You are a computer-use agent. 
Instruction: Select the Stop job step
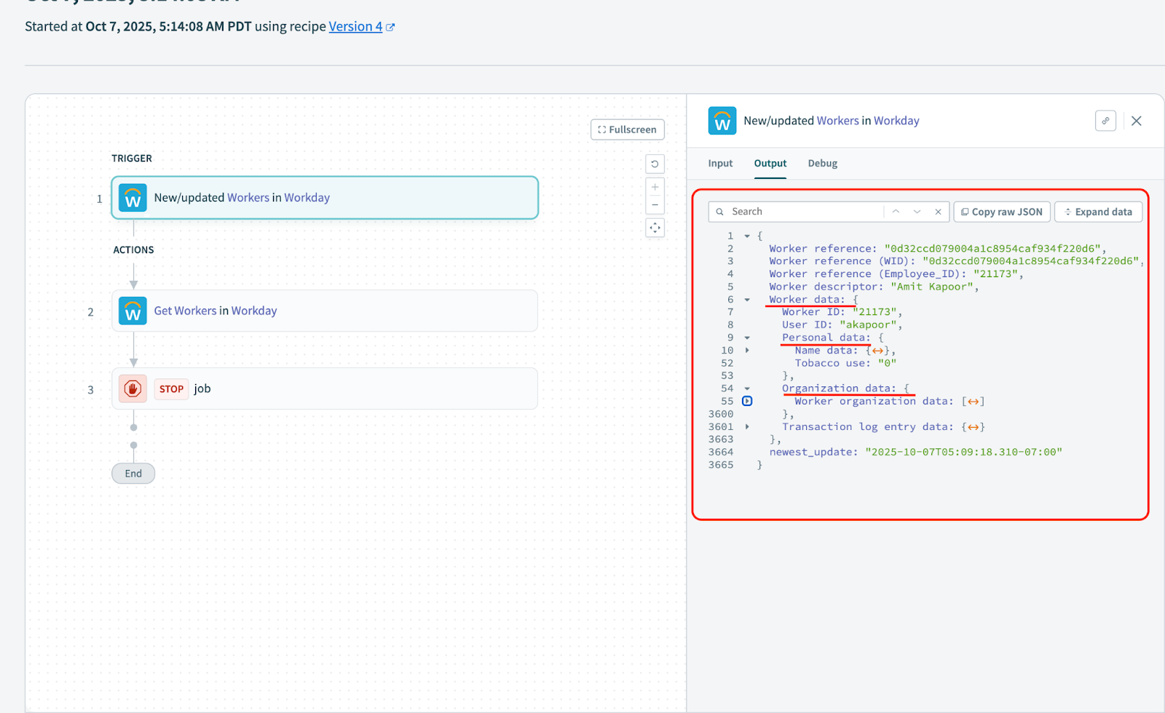point(325,389)
